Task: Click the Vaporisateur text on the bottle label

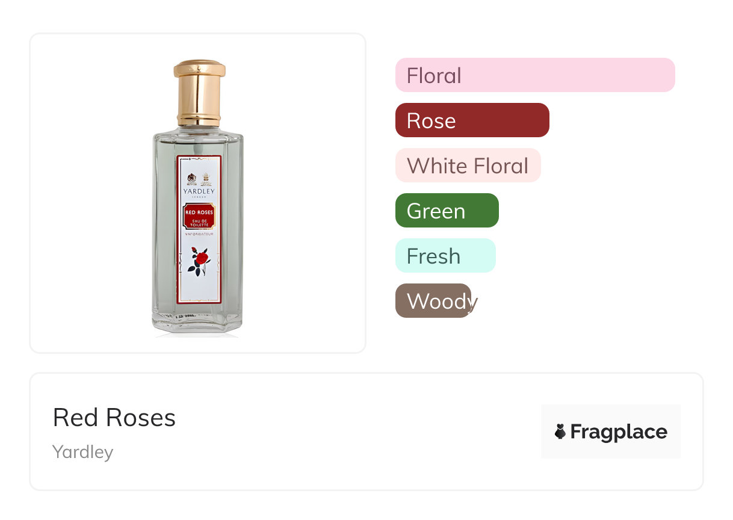Action: (x=199, y=234)
